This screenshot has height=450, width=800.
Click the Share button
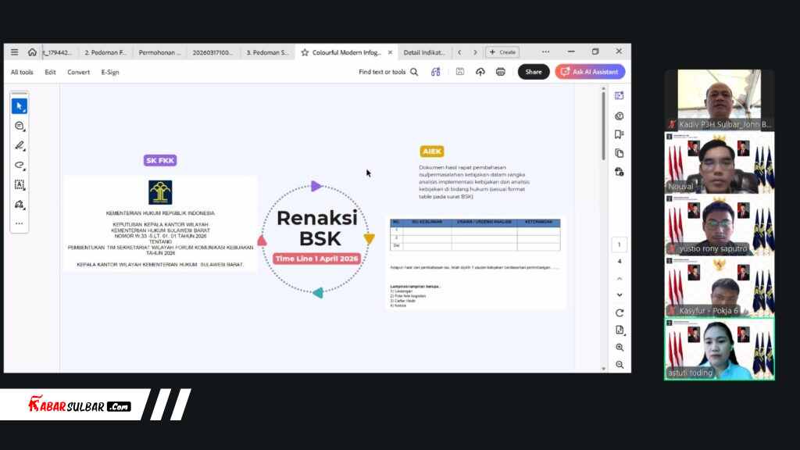click(534, 72)
